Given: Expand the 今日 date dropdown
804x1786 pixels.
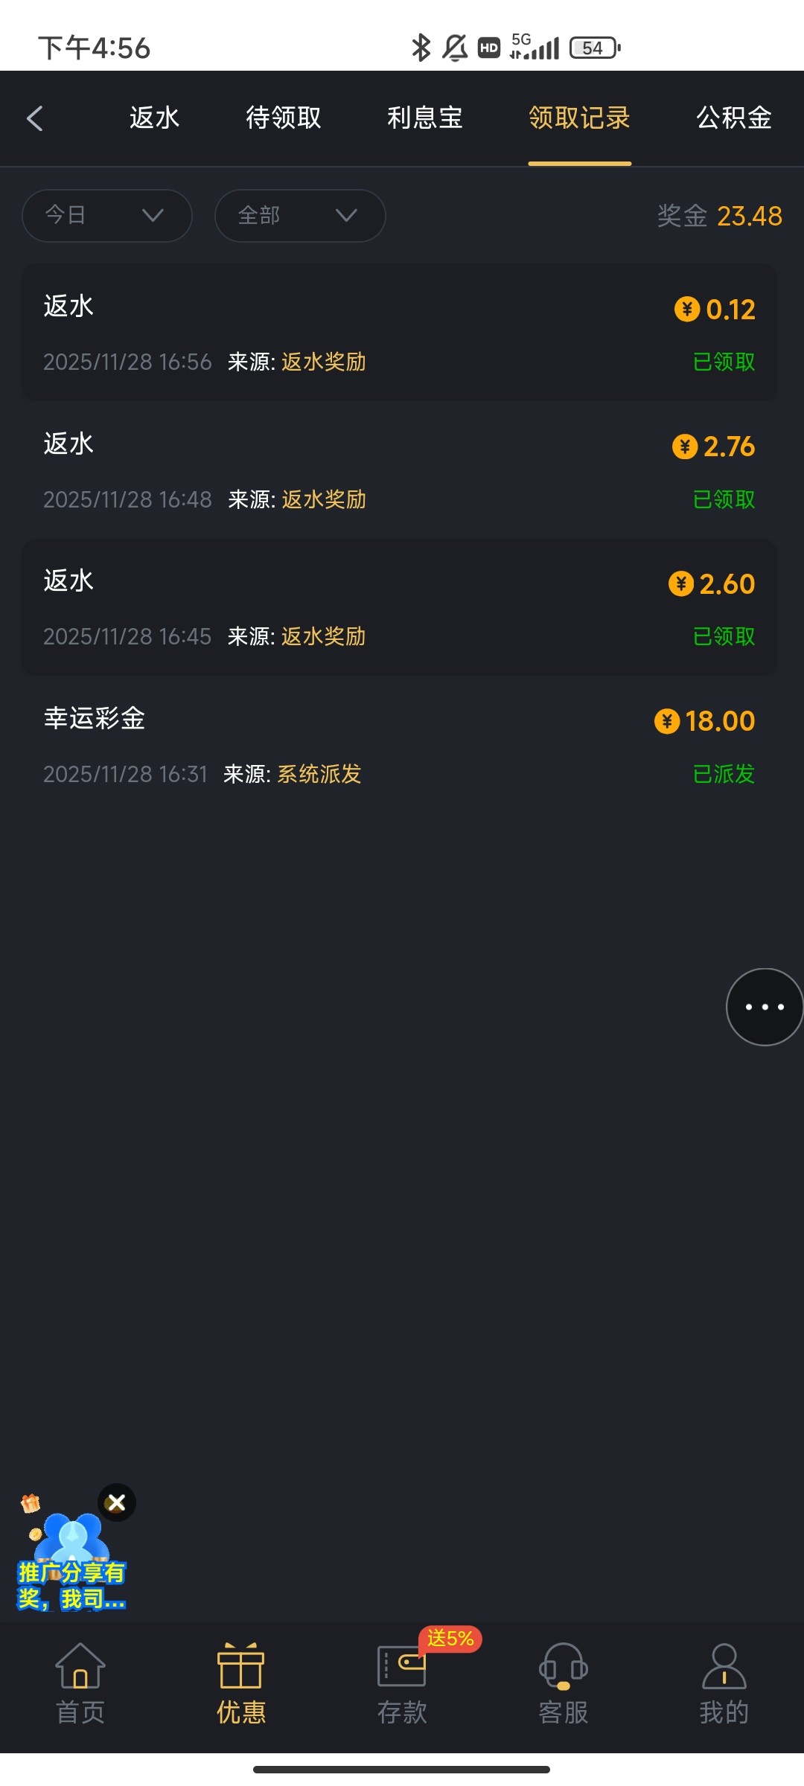Looking at the screenshot, I should pos(107,216).
